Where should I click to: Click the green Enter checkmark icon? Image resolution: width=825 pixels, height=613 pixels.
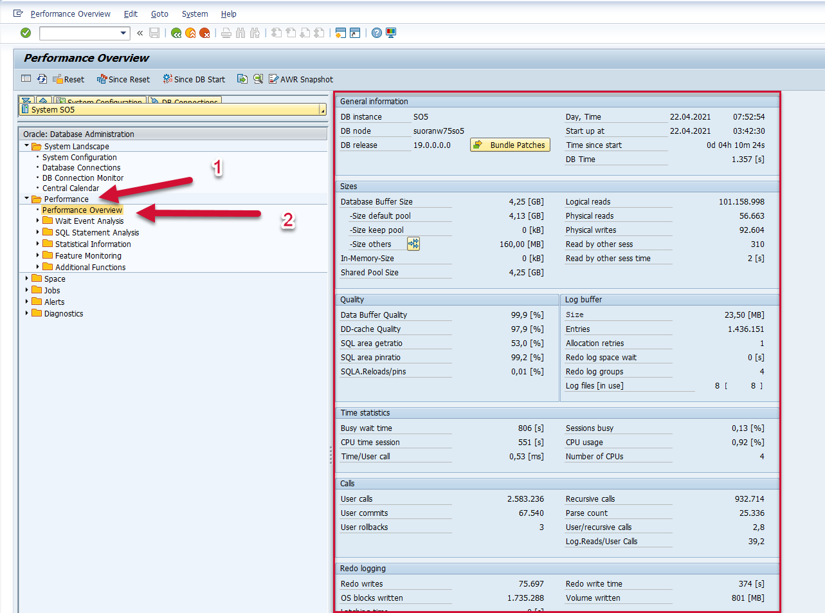(26, 33)
